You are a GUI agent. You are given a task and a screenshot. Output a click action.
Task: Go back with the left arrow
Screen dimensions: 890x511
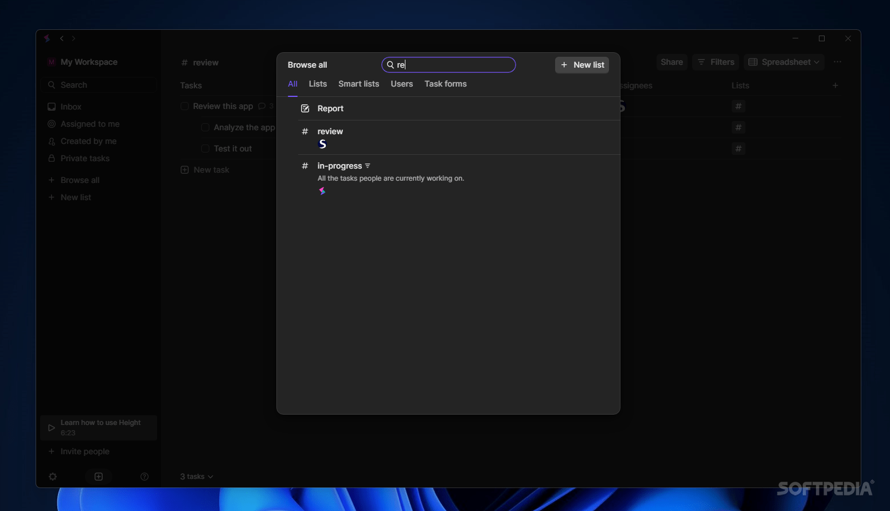click(x=62, y=38)
